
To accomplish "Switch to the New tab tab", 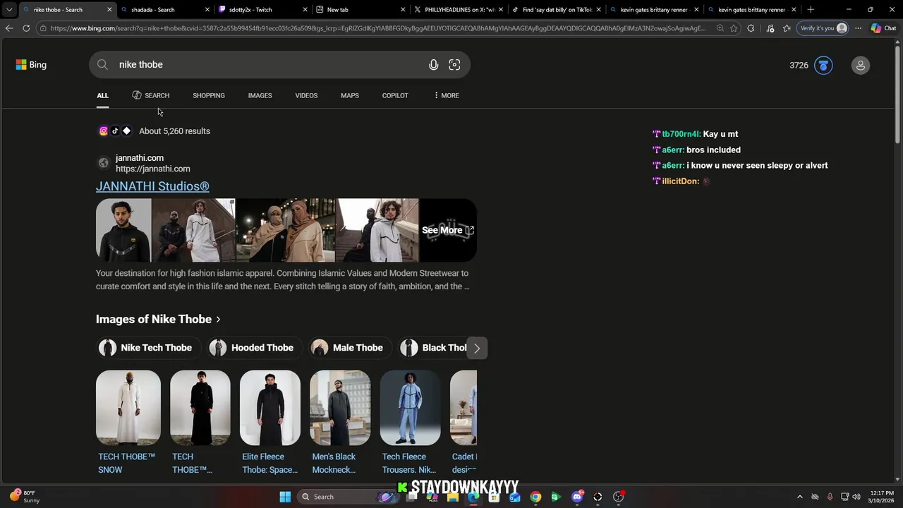I will [362, 10].
